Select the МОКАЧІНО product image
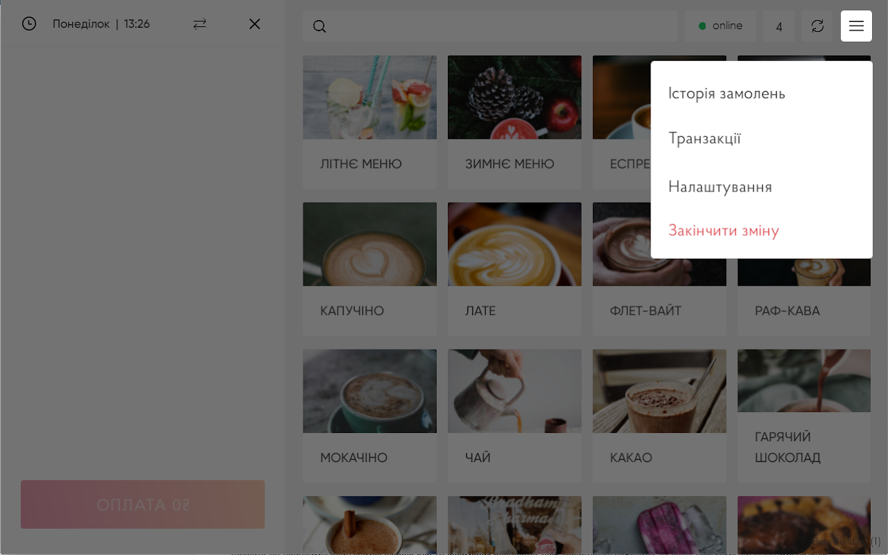888x555 pixels. [369, 391]
